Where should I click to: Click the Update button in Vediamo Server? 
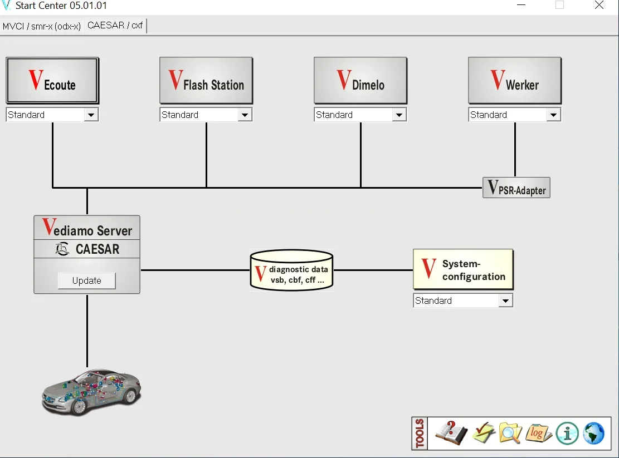(87, 280)
